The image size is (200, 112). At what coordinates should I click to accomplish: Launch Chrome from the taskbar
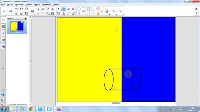(x=31, y=109)
